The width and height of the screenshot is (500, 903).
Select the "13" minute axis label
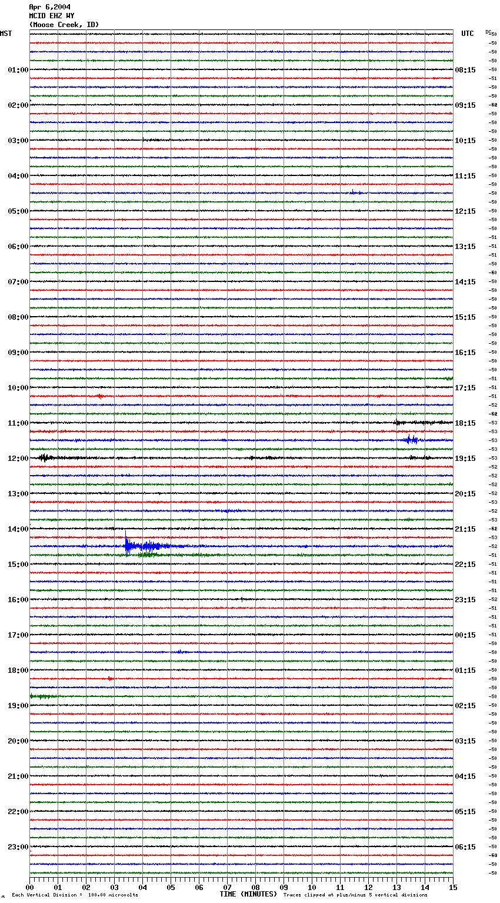[397, 887]
